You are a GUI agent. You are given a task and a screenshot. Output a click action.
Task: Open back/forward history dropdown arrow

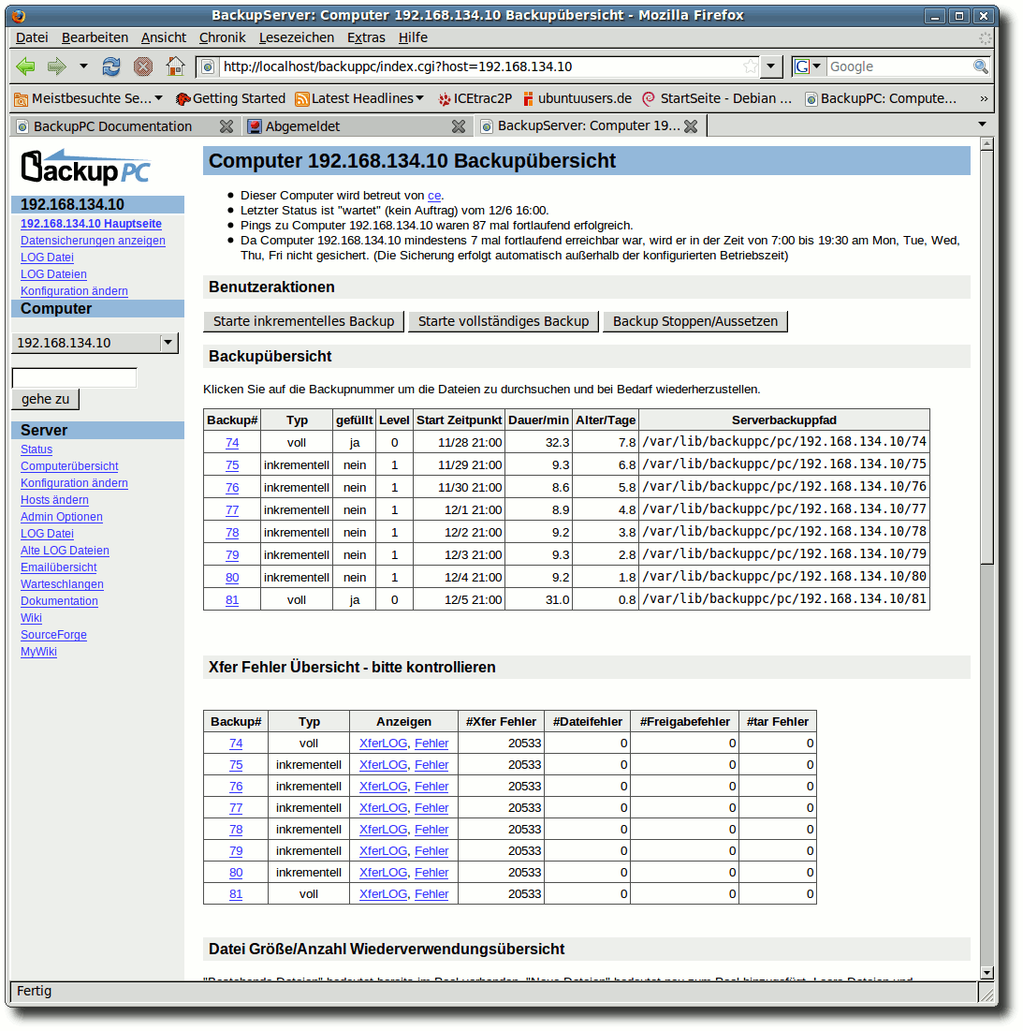(83, 66)
